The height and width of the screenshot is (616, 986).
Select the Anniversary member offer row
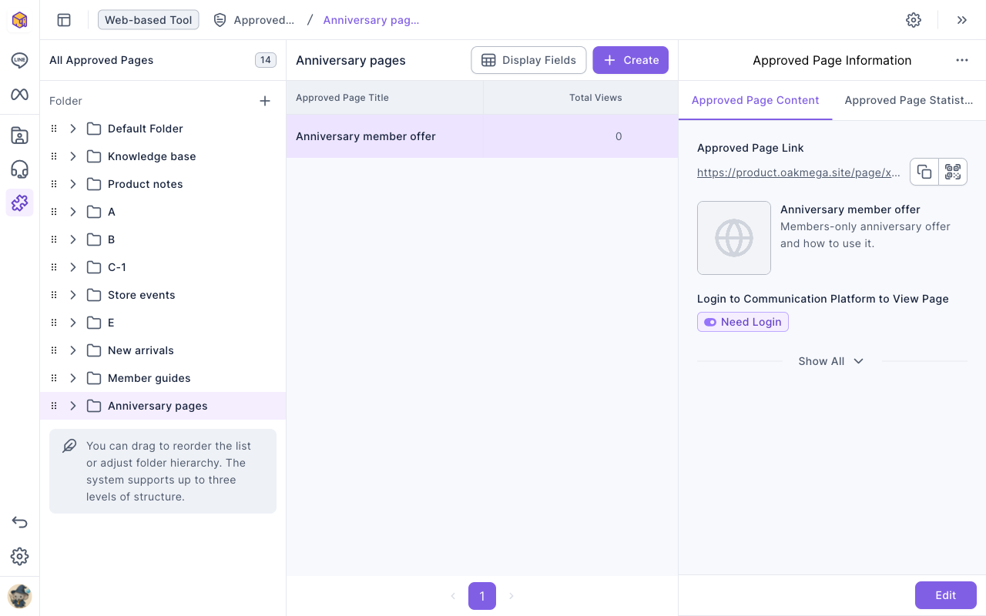(x=482, y=136)
